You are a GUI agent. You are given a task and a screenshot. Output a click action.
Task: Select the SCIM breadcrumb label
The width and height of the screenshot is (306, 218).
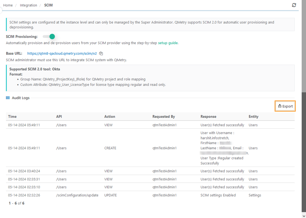(x=48, y=5)
